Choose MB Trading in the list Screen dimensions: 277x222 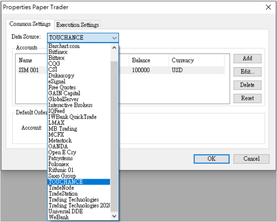(x=79, y=129)
